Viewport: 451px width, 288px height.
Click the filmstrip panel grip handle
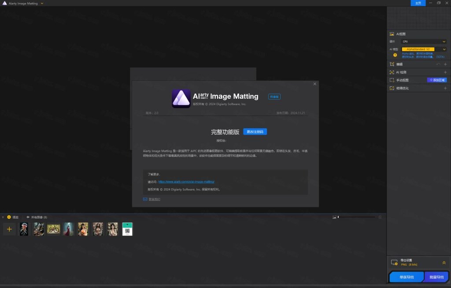(3, 217)
